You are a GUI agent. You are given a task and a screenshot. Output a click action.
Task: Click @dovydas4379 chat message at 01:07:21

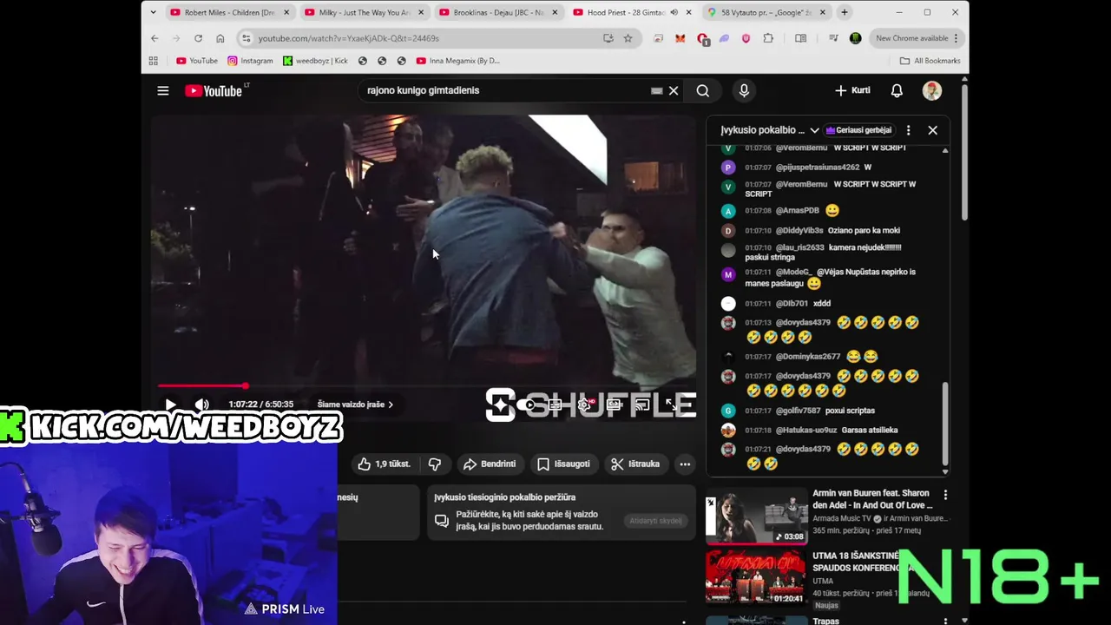pos(825,456)
